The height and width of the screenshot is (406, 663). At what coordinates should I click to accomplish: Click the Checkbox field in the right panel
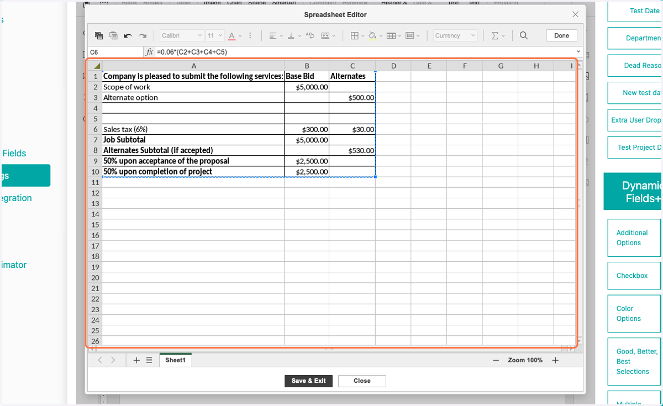point(634,276)
